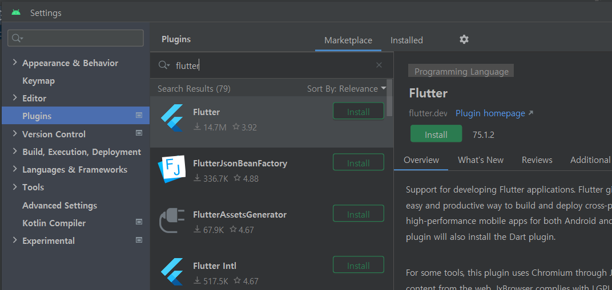Open the Plugin homepage link

[x=490, y=113]
